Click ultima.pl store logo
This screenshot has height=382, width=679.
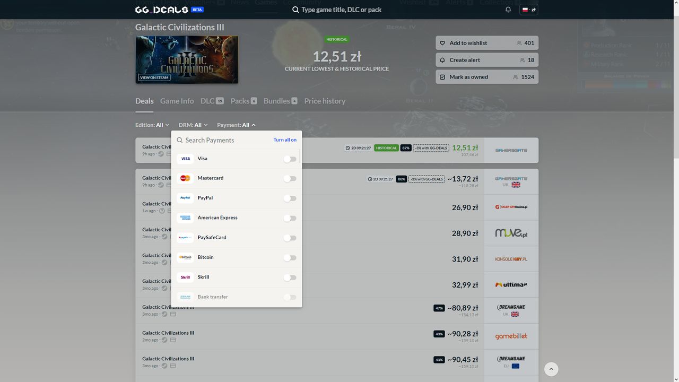pos(511,285)
